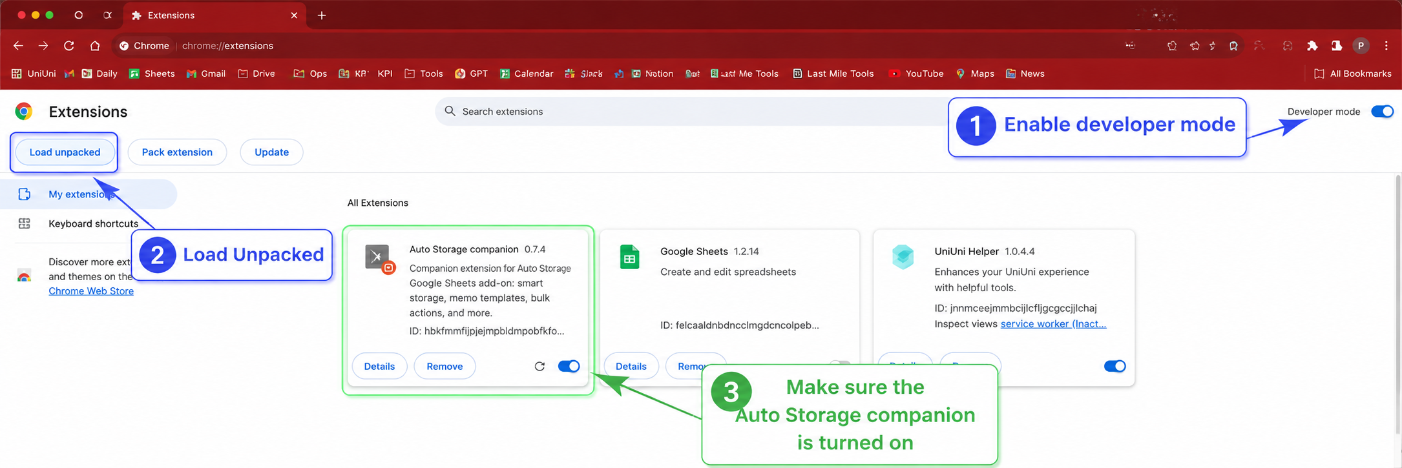Image resolution: width=1402 pixels, height=468 pixels.
Task: Open the Slack bookmark
Action: [x=583, y=74]
